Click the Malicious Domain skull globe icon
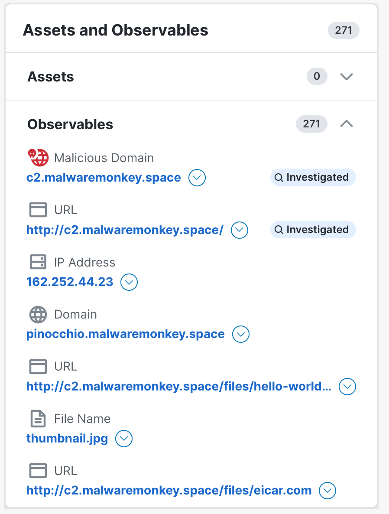 click(38, 157)
